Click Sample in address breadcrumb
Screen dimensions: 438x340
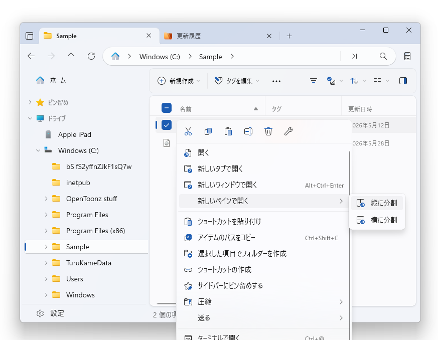(x=210, y=57)
